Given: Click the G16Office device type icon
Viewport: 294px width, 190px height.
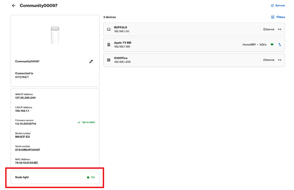Looking at the screenshot, I should point(109,60).
